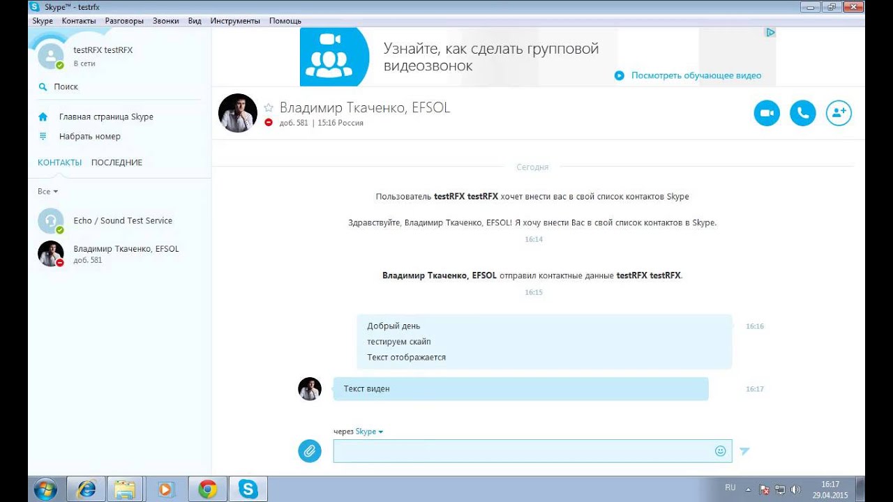This screenshot has width=893, height=502.
Task: Click the Текст виден message bubble
Action: point(520,389)
